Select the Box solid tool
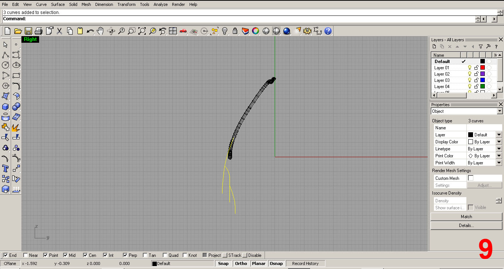Image resolution: width=504 pixels, height=269 pixels. click(6, 106)
